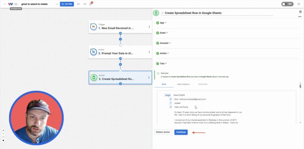Open the Google Sheets step icon on canvas

pyautogui.click(x=94, y=77)
